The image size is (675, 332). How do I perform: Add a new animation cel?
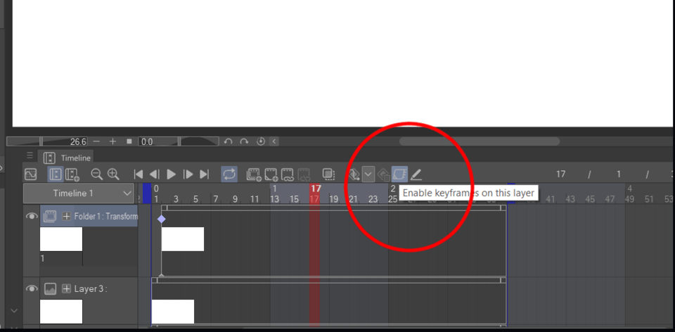pos(271,174)
